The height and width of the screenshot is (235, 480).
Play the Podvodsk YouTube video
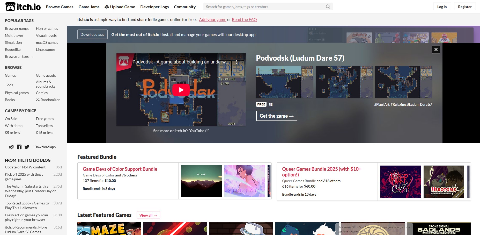(x=181, y=90)
